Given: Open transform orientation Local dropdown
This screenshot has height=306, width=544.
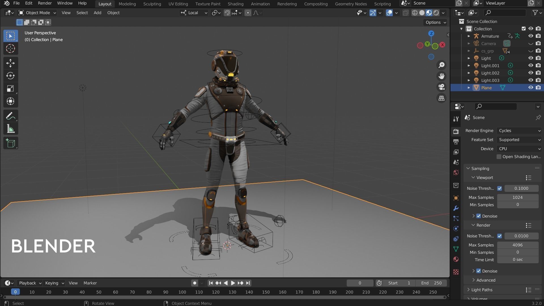Looking at the screenshot, I should 194,13.
